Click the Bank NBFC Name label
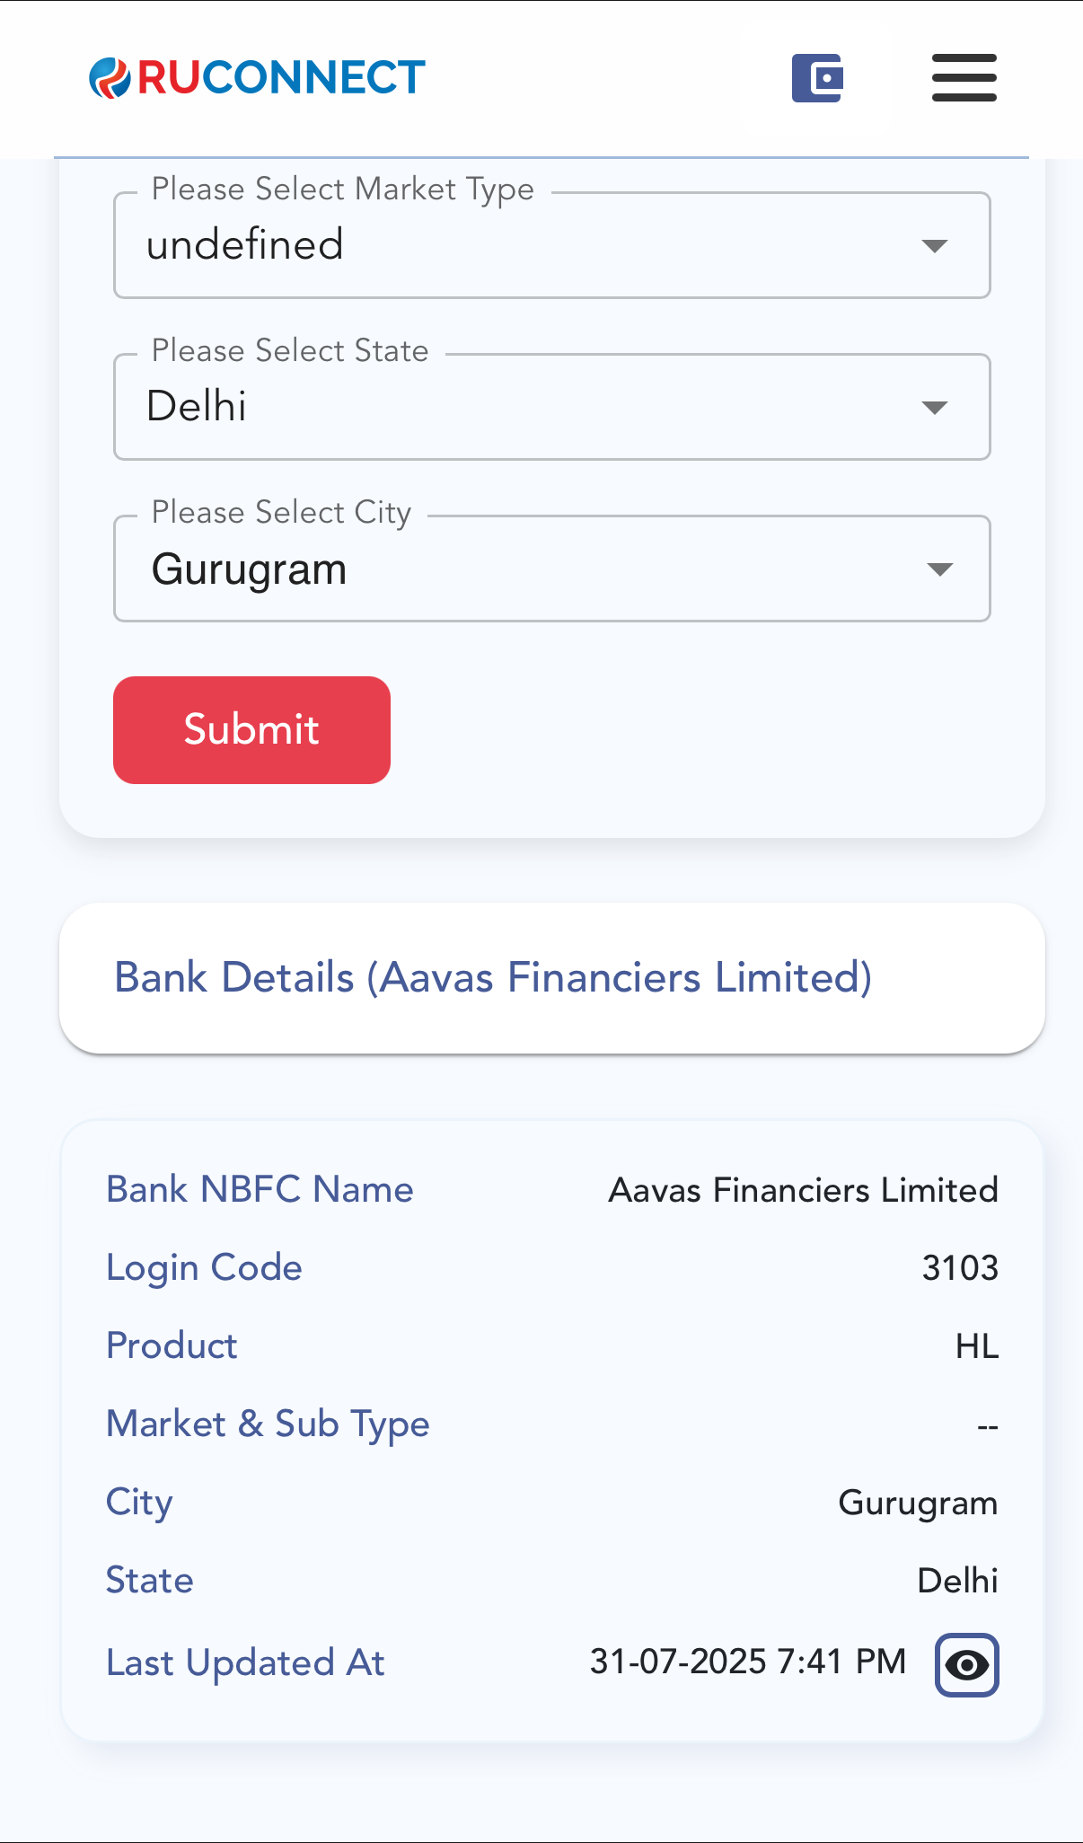Viewport: 1083px width, 1843px height. [260, 1189]
